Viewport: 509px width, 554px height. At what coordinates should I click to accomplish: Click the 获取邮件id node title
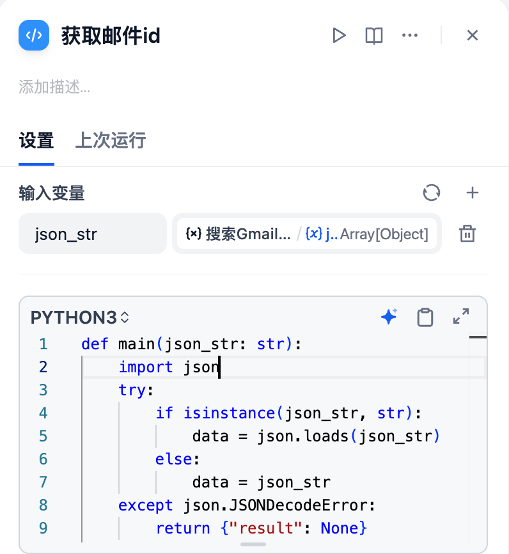point(111,36)
